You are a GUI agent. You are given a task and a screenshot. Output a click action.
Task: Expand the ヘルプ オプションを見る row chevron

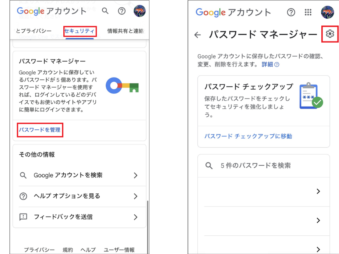point(135,196)
